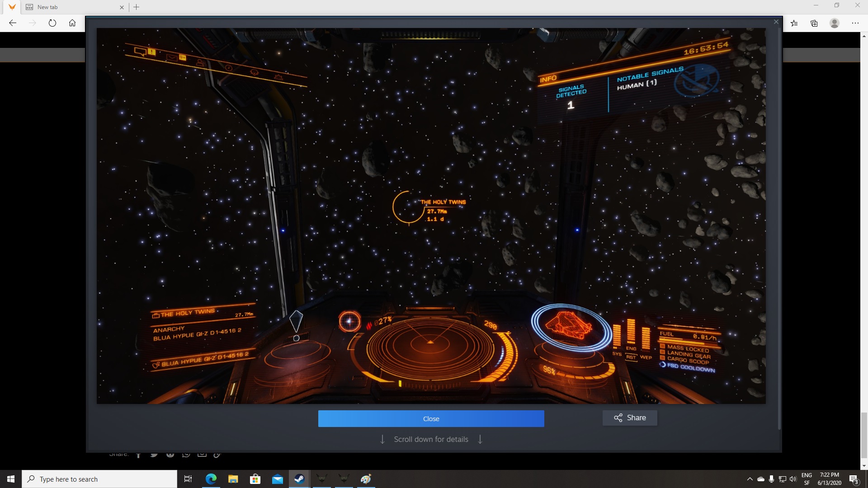
Task: Go back with the browser back arrow
Action: (x=13, y=23)
